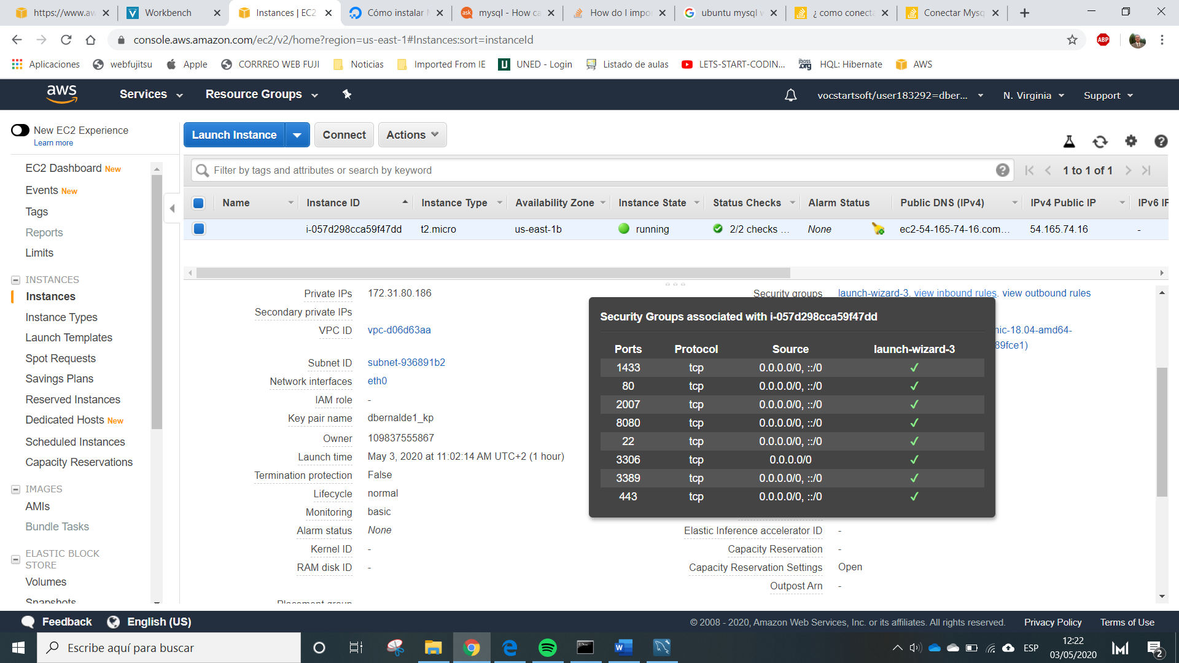Open MySQL Workbench from taskbar
The width and height of the screenshot is (1179, 663).
pyautogui.click(x=661, y=648)
